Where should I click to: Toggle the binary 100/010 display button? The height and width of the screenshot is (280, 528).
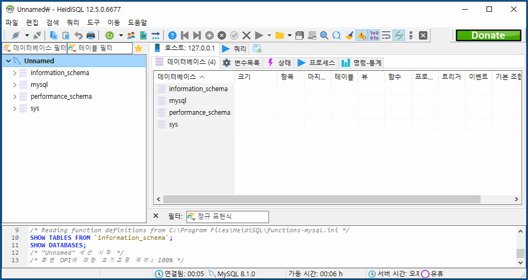click(374, 35)
